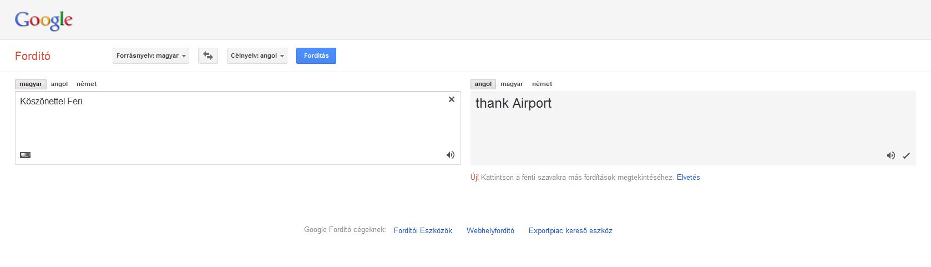The image size is (931, 267).
Task: Clear the source text with X icon
Action: (452, 99)
